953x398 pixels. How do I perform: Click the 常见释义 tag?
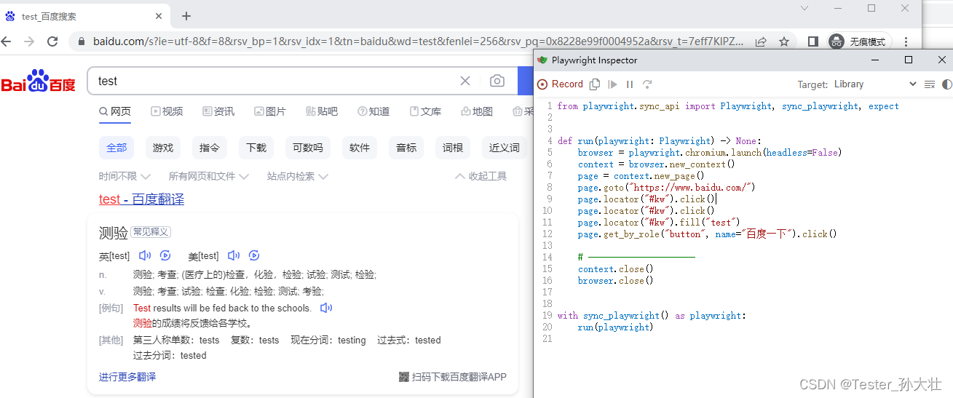(151, 232)
